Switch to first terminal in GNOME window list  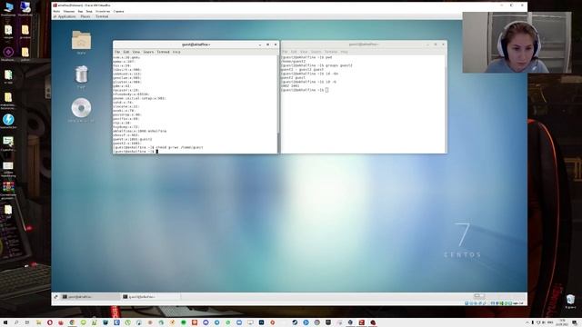point(90,297)
